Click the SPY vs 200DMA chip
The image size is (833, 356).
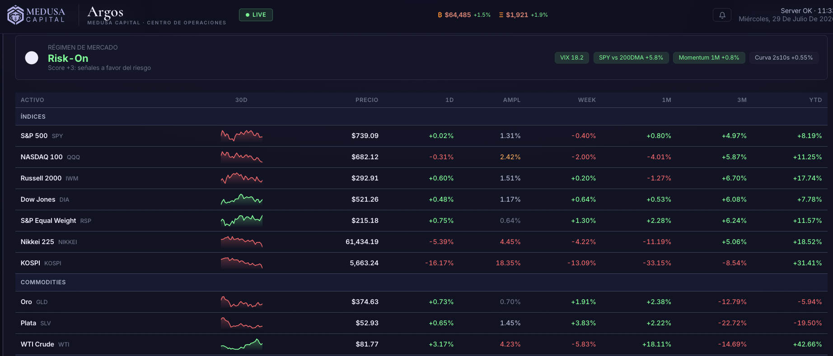(x=631, y=58)
